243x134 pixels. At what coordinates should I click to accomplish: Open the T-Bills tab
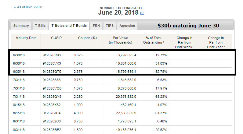(40, 26)
